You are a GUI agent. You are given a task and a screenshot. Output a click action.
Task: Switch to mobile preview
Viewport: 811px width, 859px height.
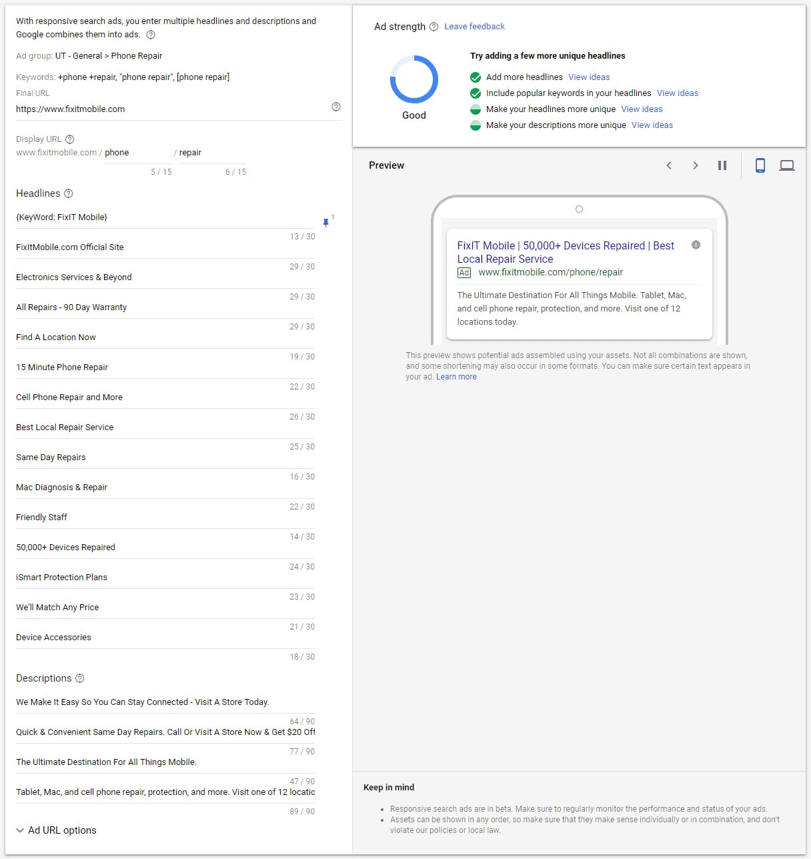760,165
